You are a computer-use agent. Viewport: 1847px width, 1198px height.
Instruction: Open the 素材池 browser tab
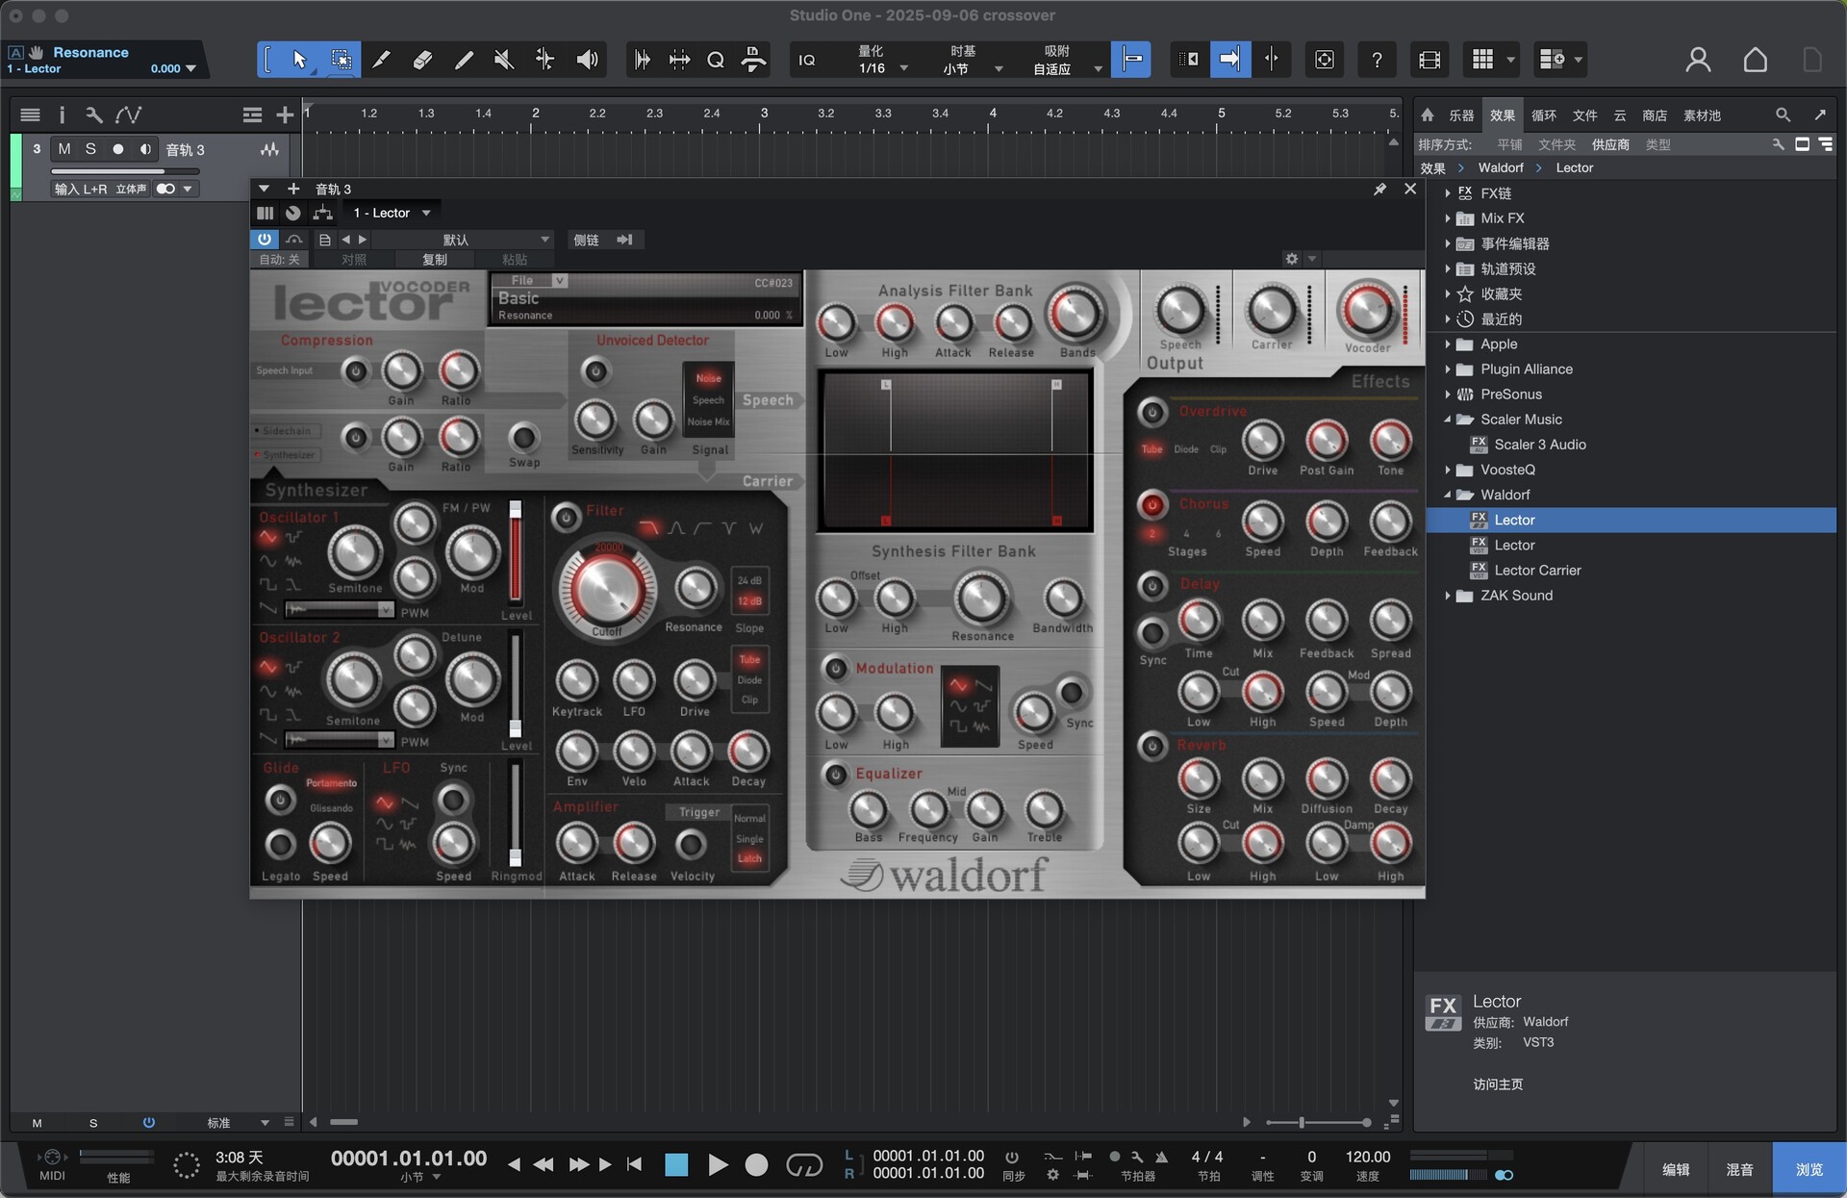(x=1702, y=115)
